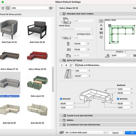
Task: Click the sofa search field
Action: (30, 8)
